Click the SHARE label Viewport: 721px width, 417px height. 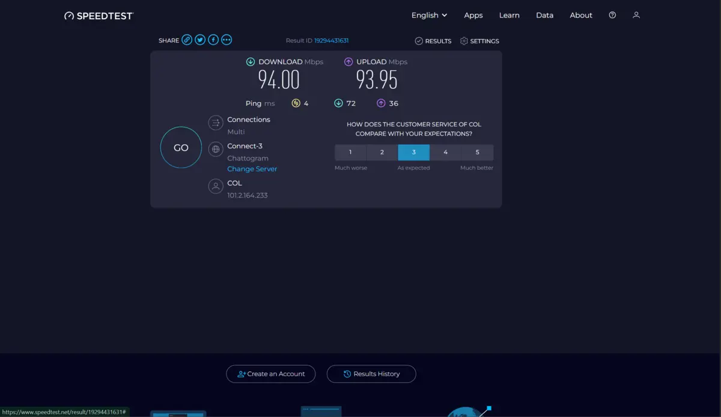(169, 41)
